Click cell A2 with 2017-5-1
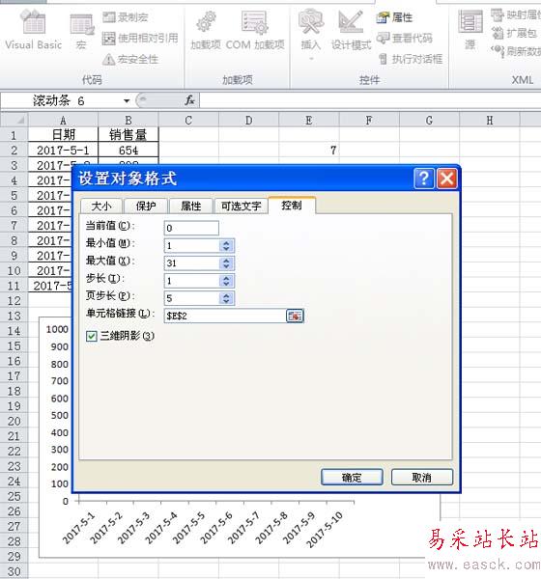 click(x=63, y=150)
